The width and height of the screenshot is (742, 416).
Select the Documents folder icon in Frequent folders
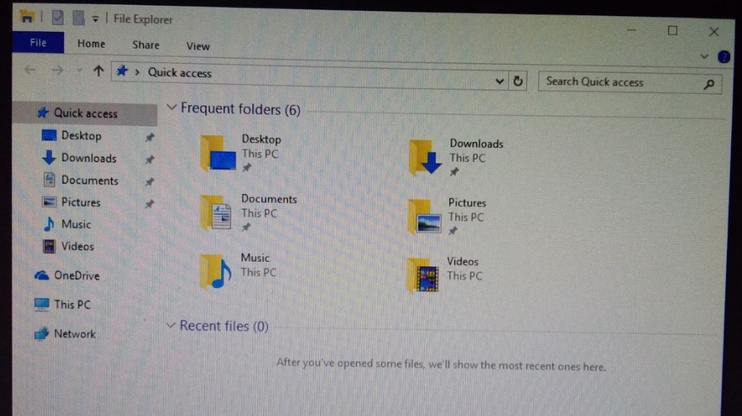click(x=216, y=213)
